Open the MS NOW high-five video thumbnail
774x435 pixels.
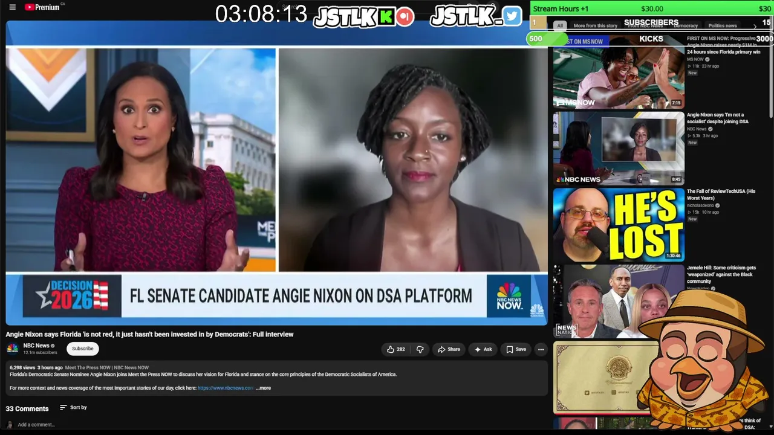[x=619, y=71]
